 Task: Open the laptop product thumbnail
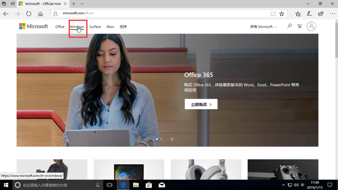129,169
